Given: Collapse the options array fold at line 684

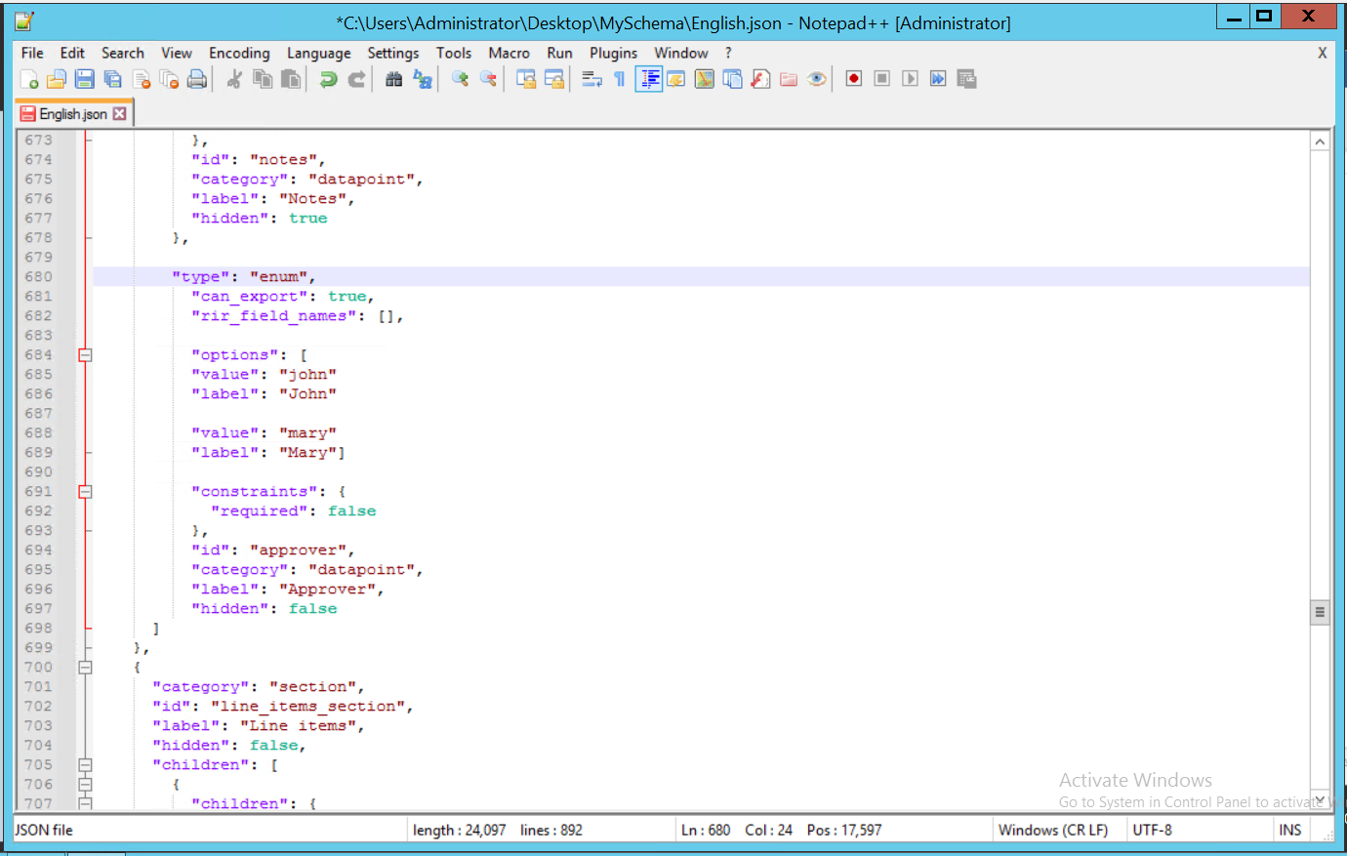Looking at the screenshot, I should pos(84,354).
